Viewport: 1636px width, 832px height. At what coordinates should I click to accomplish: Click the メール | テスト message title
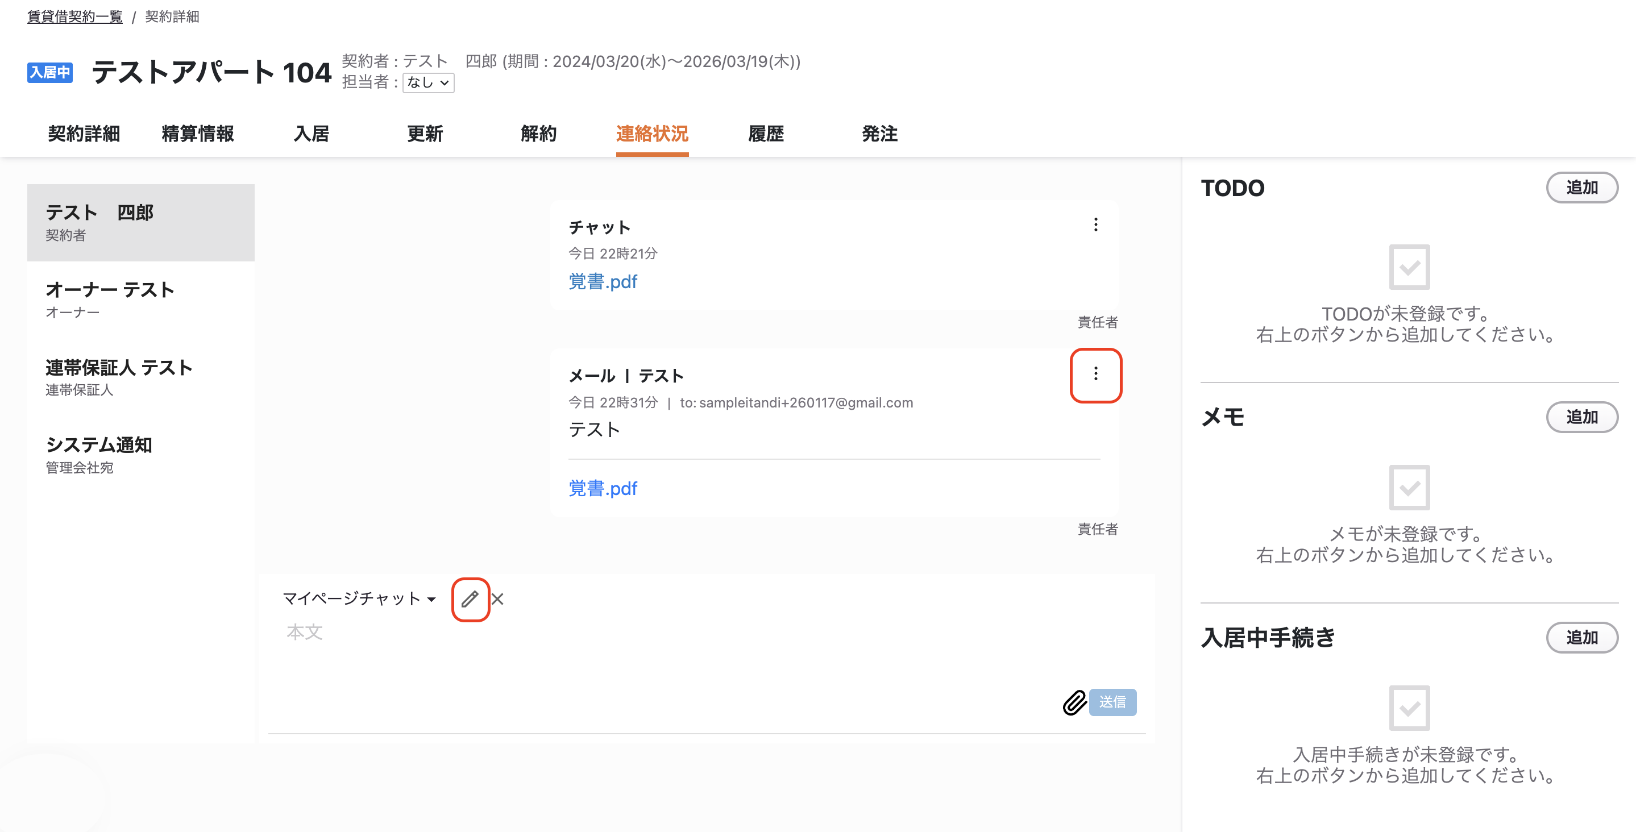point(626,376)
